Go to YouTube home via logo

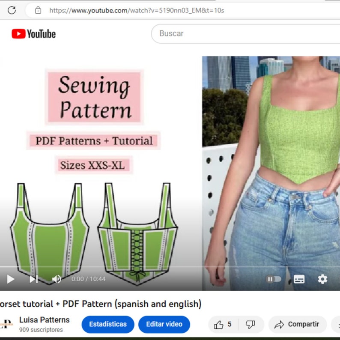point(33,34)
